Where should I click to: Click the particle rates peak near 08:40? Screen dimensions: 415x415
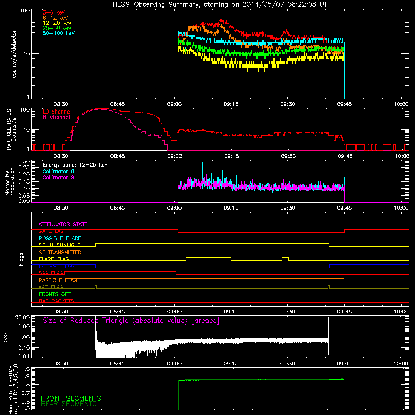click(x=101, y=109)
